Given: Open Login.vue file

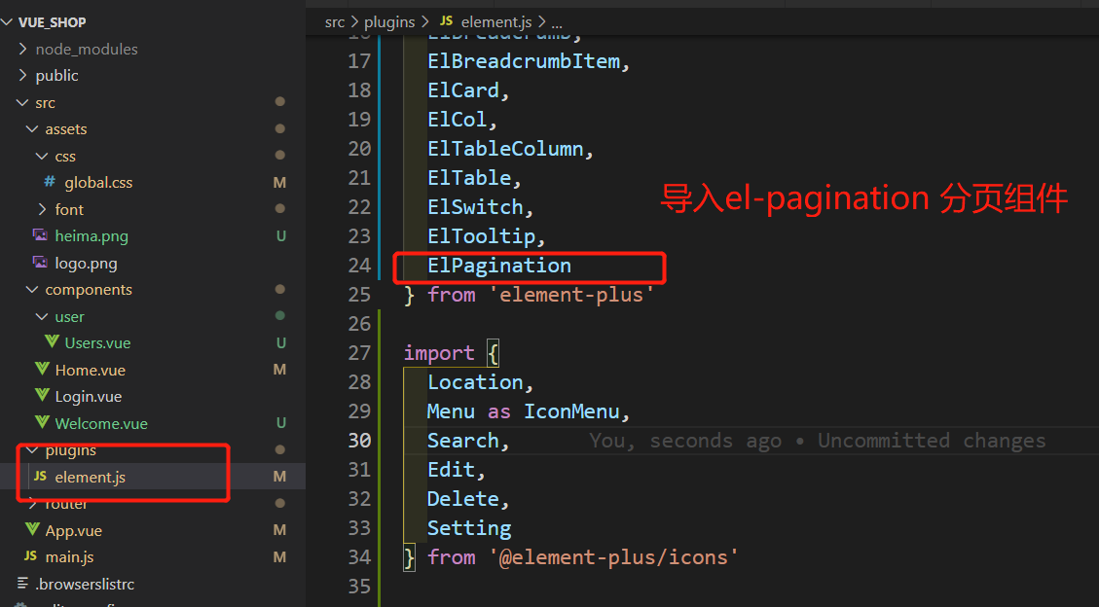Looking at the screenshot, I should point(89,397).
